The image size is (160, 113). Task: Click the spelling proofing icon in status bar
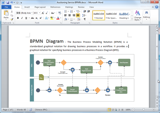pyautogui.click(x=31, y=110)
